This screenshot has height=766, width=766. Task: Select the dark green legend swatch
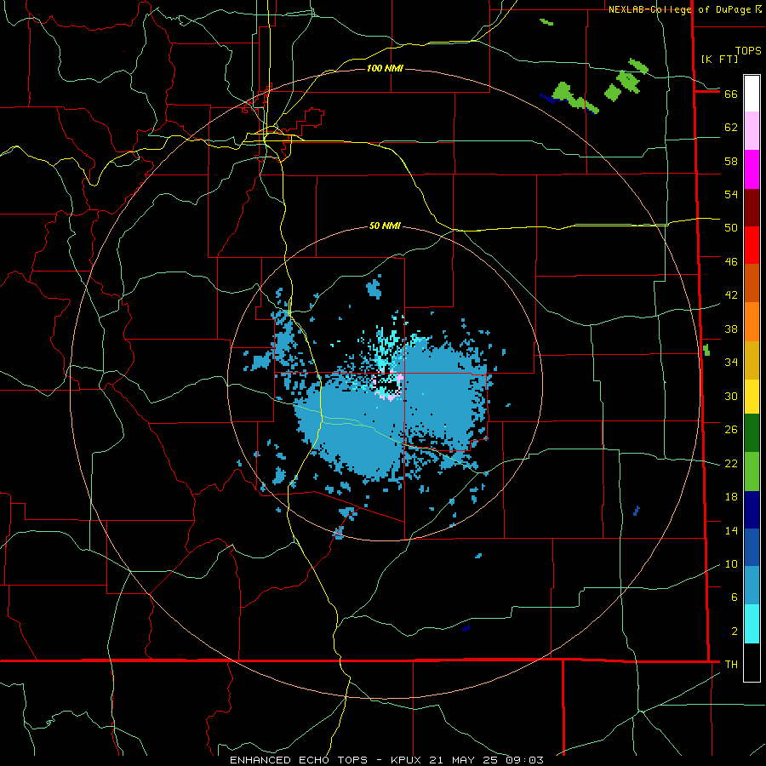tap(752, 432)
